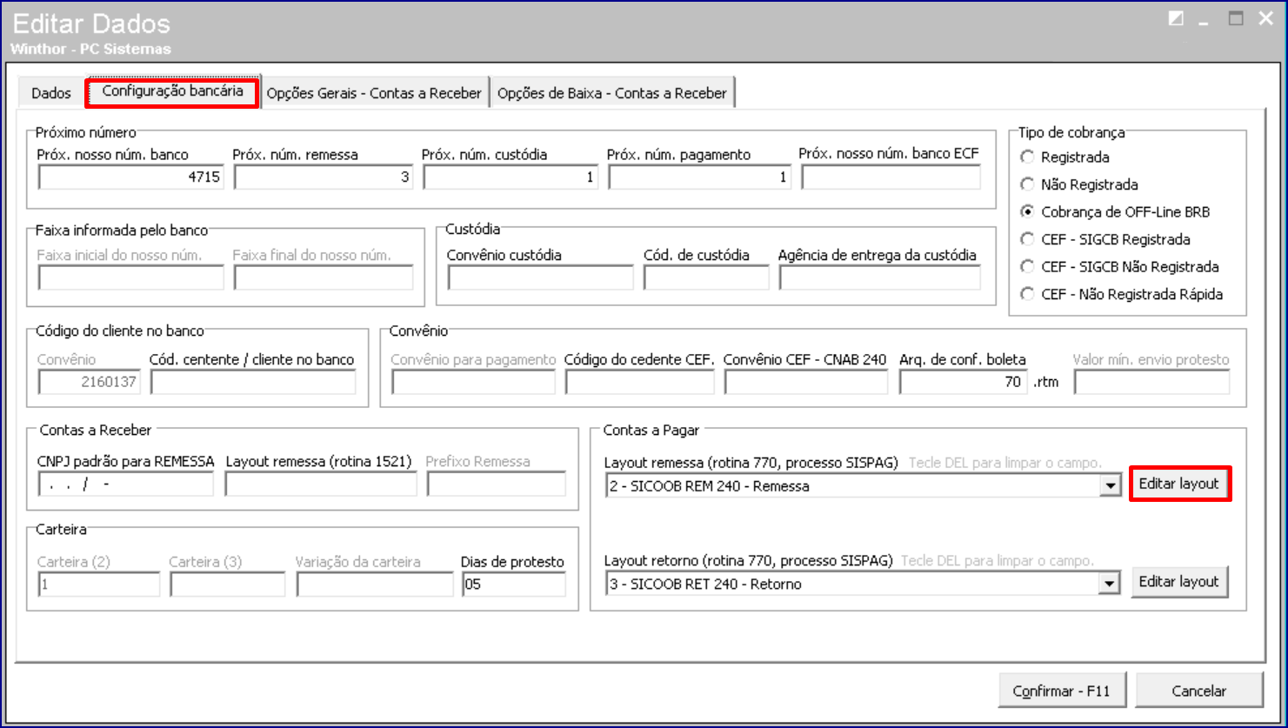Click the Valor mín. envio protesto field
Screen dimensions: 1288x728
[1151, 382]
